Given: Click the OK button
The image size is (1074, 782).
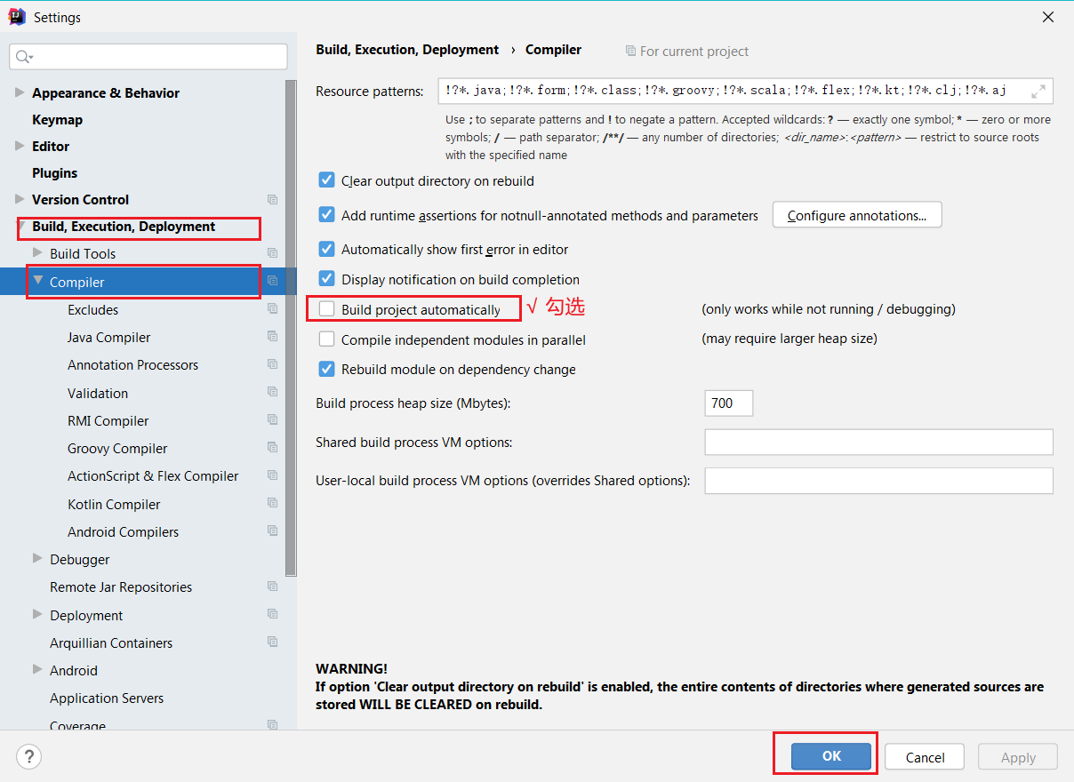Looking at the screenshot, I should [x=831, y=756].
